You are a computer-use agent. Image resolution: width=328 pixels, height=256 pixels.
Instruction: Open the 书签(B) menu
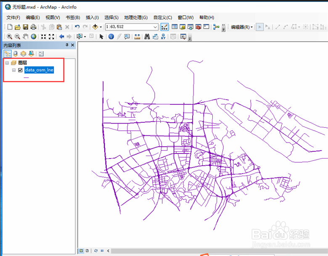pos(73,17)
